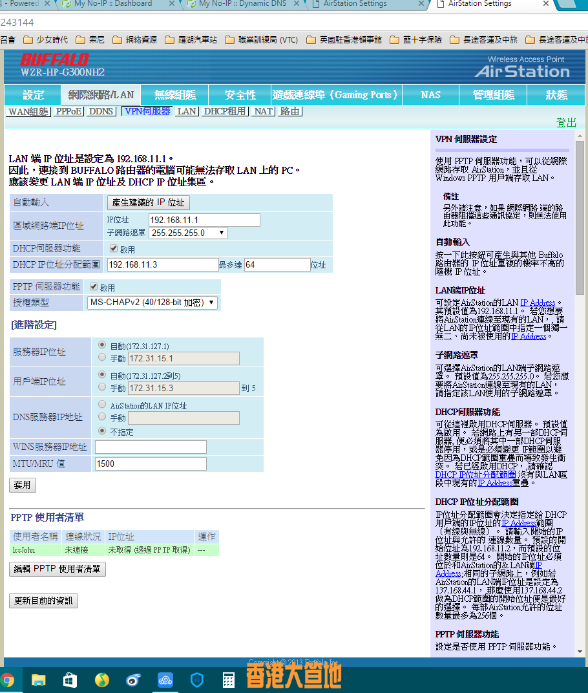
Task: Click the lcsJohn user name cell
Action: point(36,550)
